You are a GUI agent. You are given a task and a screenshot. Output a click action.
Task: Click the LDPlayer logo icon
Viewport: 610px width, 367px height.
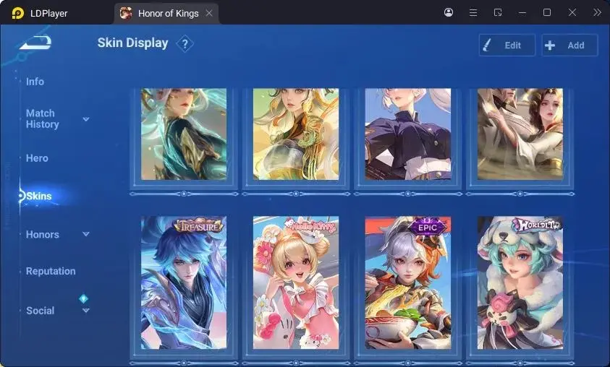click(17, 13)
